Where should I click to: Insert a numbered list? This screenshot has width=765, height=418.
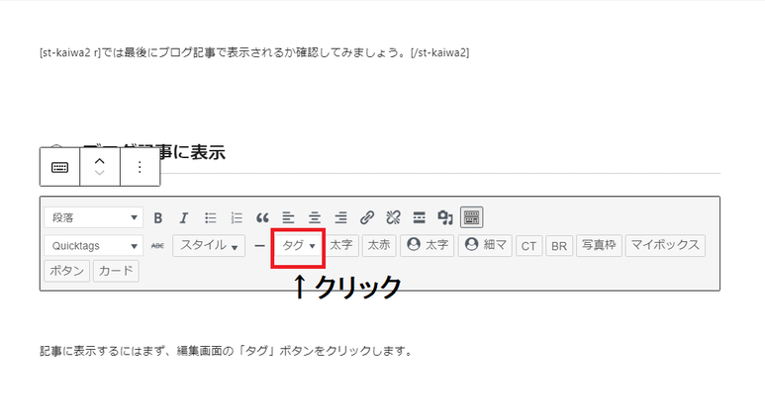[237, 217]
